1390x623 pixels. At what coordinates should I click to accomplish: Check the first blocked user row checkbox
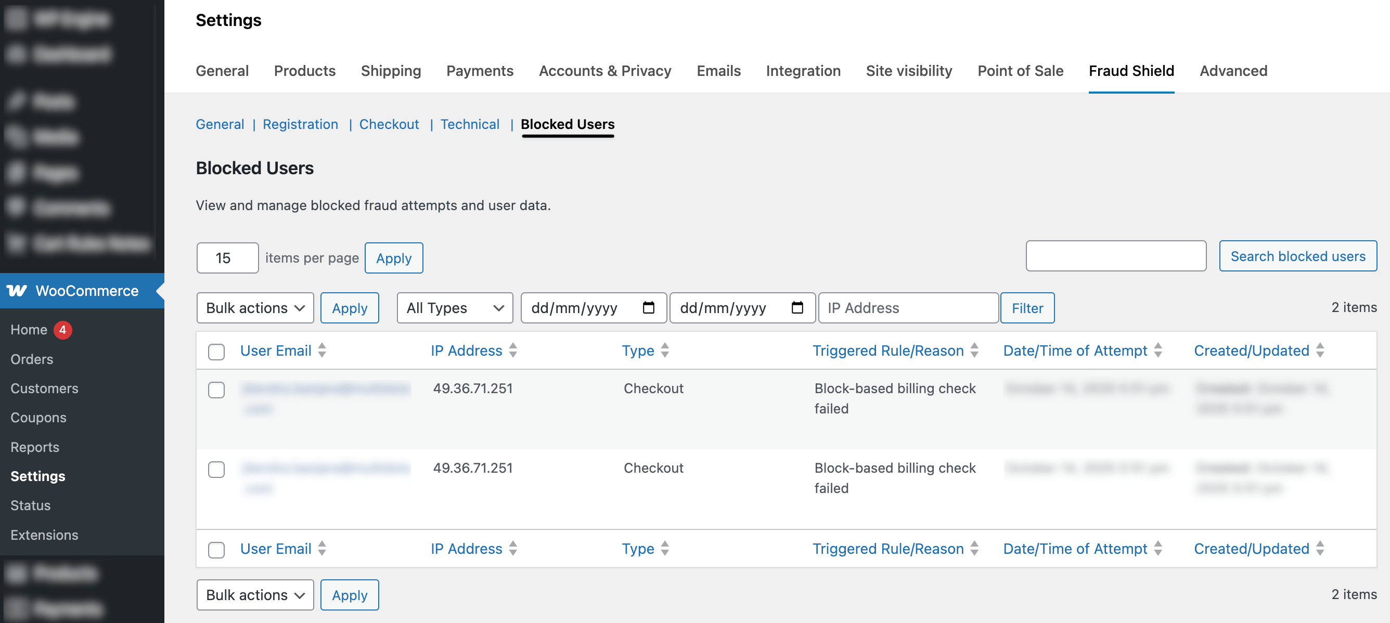[x=216, y=390]
